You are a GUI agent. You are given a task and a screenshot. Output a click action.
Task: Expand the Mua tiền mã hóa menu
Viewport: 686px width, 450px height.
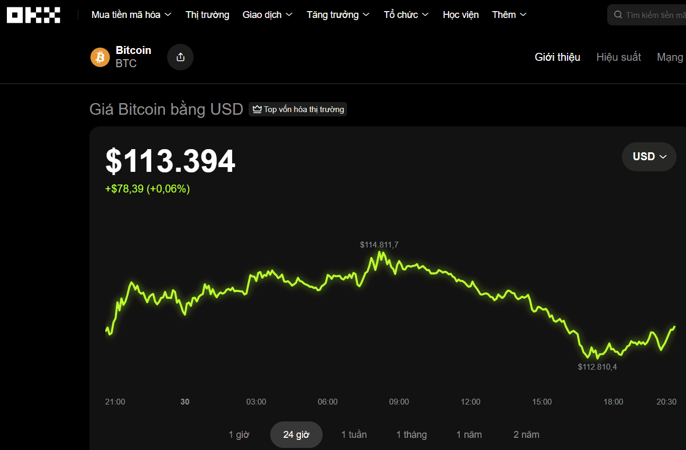pos(131,15)
